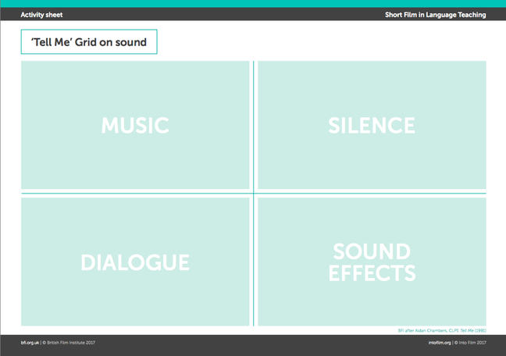Click the Into Film 2017 copyright text
Viewport: 506px width, 356px height.
pyautogui.click(x=472, y=343)
